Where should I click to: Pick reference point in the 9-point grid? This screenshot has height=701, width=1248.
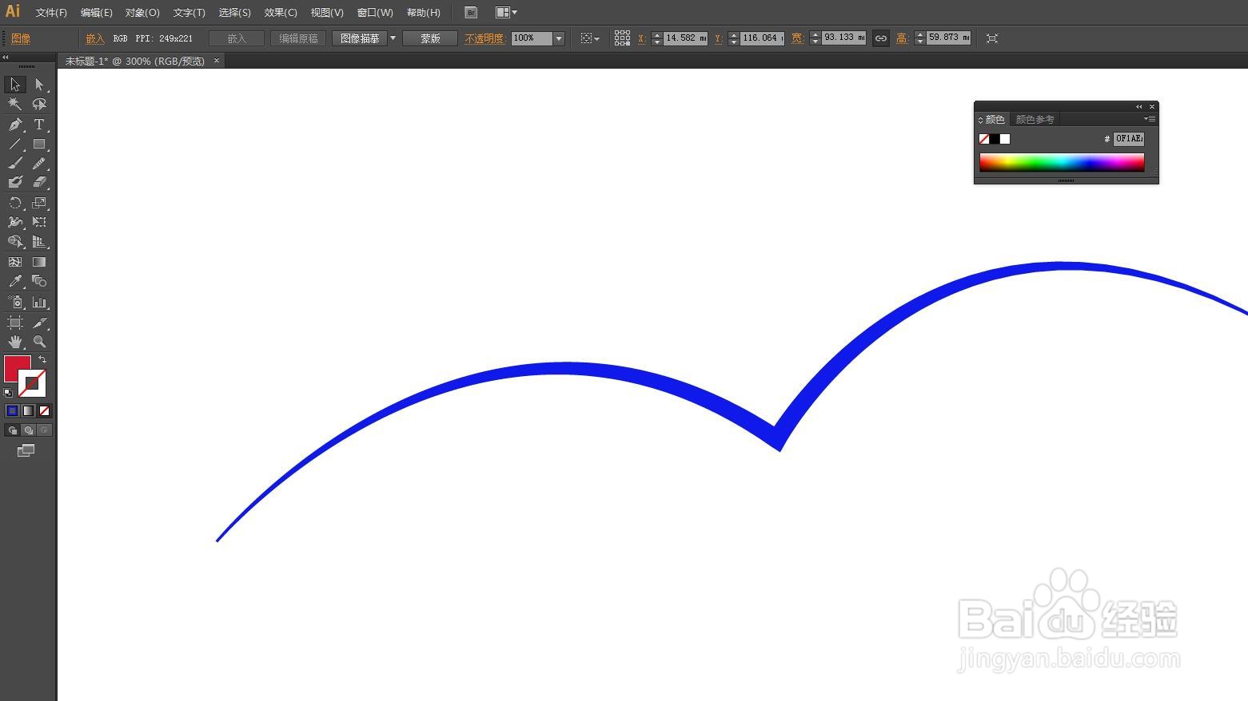pyautogui.click(x=622, y=38)
